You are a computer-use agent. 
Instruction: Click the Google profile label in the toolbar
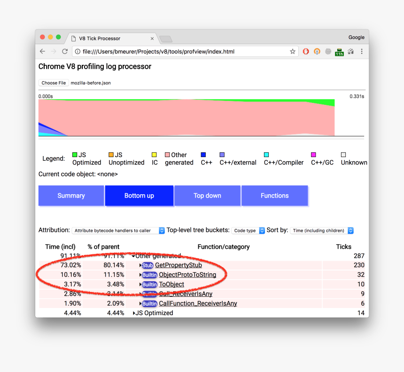click(x=356, y=37)
